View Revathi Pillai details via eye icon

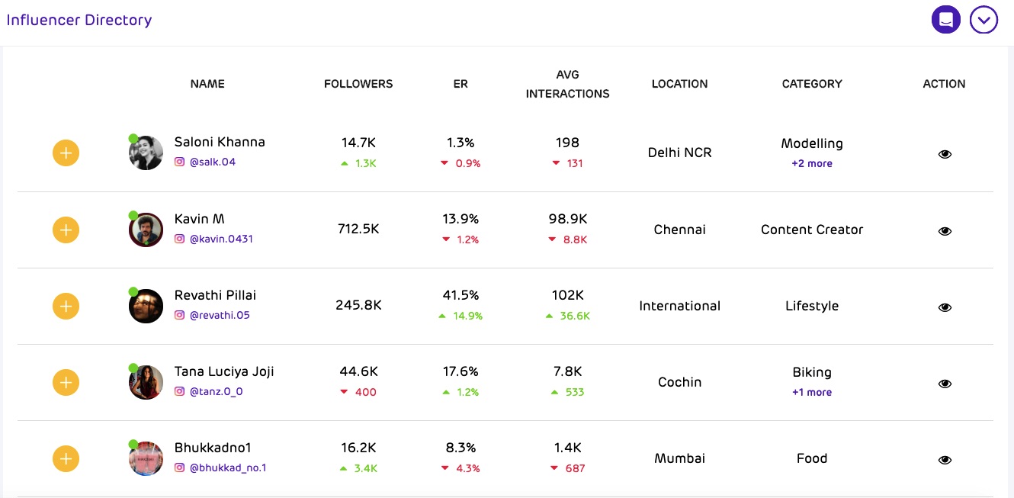click(945, 307)
